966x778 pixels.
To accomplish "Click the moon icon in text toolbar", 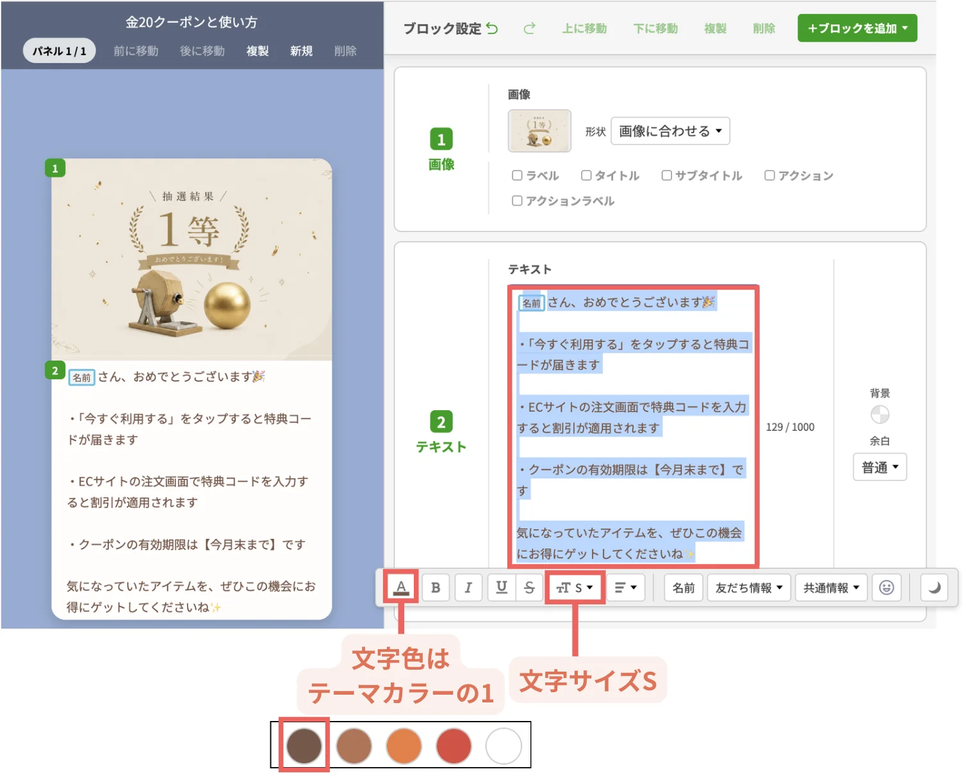I will pos(935,588).
